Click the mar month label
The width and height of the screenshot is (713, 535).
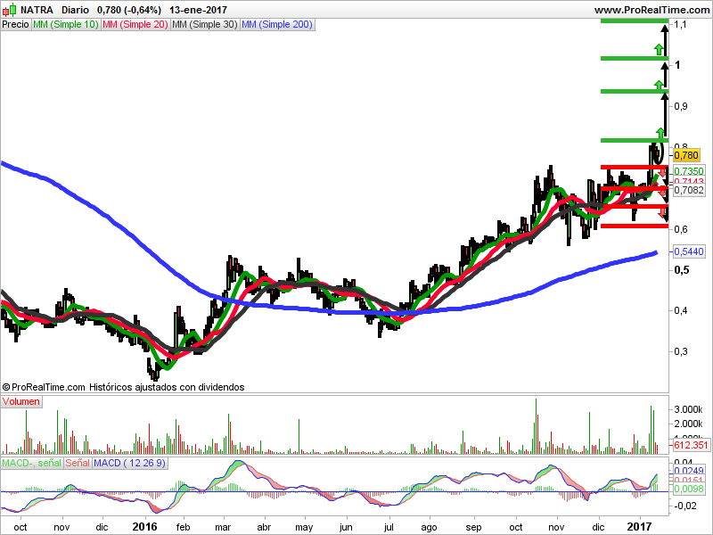click(x=223, y=527)
